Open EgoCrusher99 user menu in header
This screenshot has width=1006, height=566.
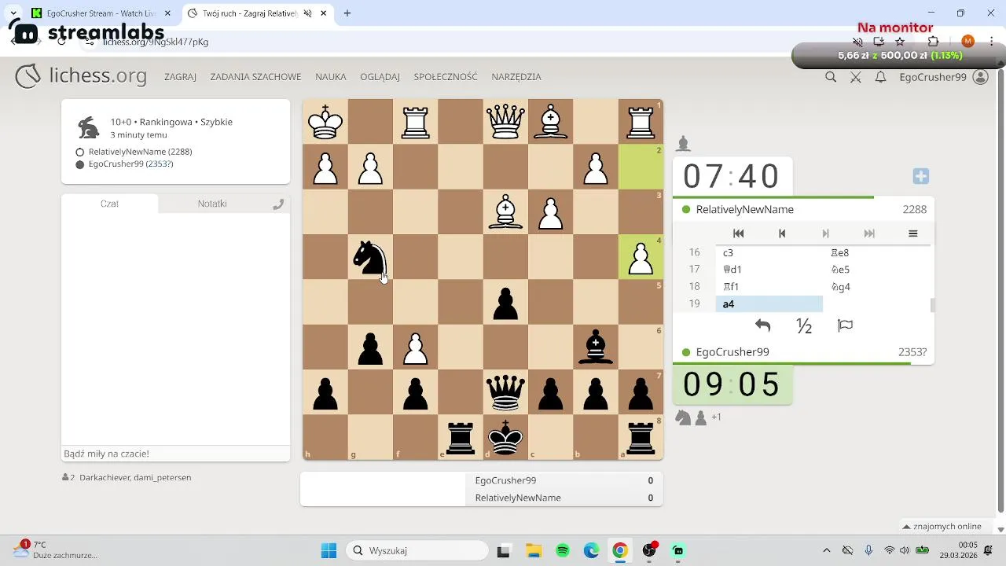933,77
